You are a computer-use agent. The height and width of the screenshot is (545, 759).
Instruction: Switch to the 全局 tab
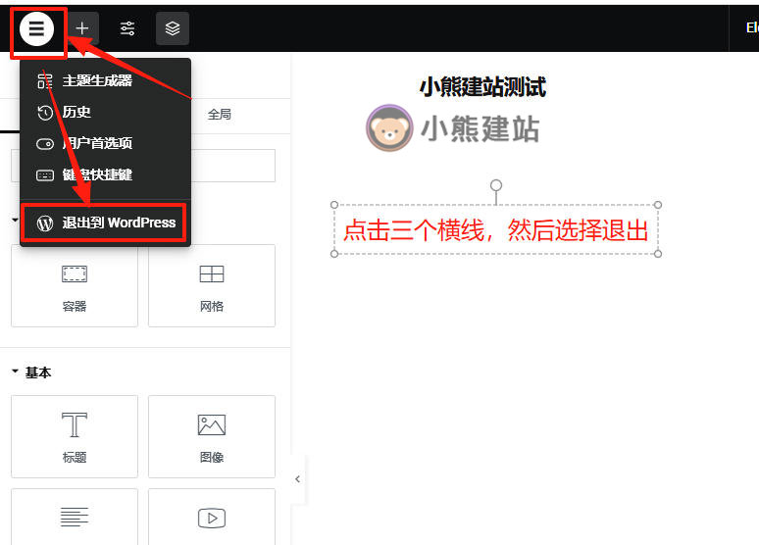tap(220, 115)
